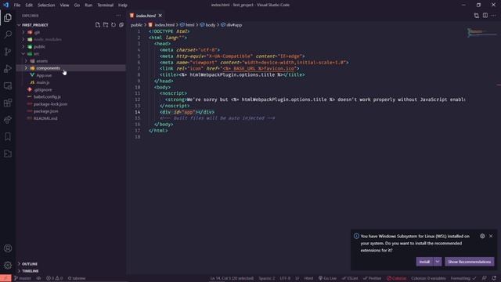This screenshot has width=501, height=282.
Task: Select the index.html editor tab
Action: tap(146, 16)
